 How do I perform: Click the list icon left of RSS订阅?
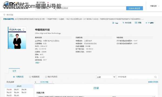(x=113, y=23)
